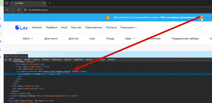Collapse the h-info-btn anchor node

tap(17, 71)
